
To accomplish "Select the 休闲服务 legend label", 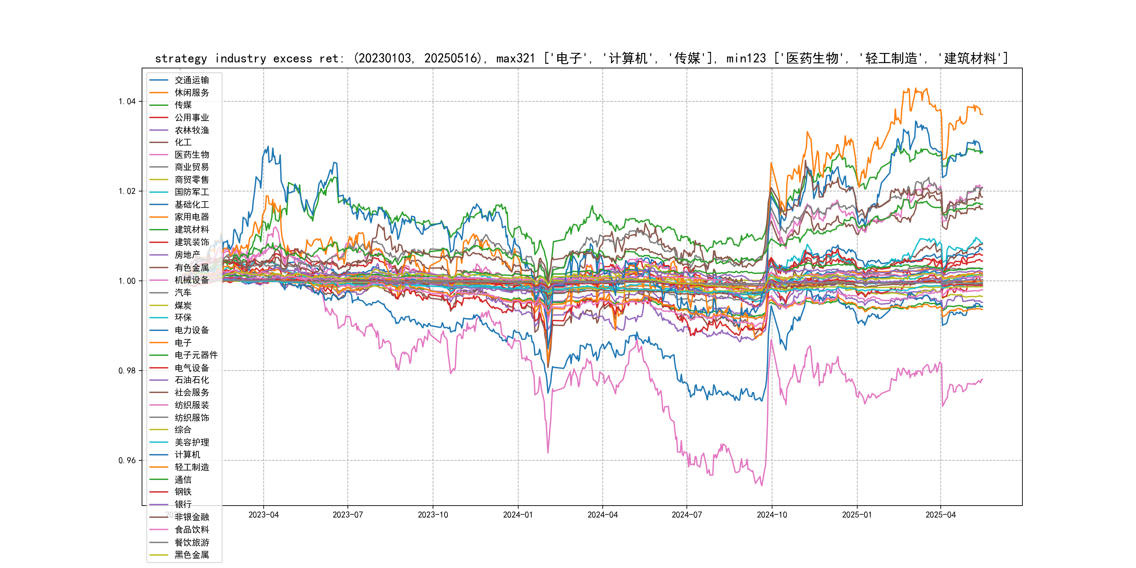I will point(191,93).
